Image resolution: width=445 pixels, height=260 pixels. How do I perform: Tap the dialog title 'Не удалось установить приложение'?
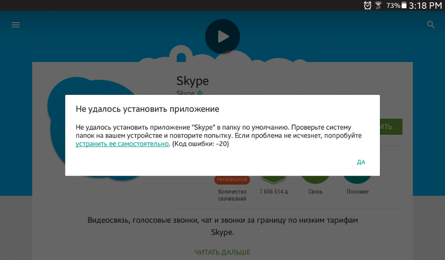point(147,109)
